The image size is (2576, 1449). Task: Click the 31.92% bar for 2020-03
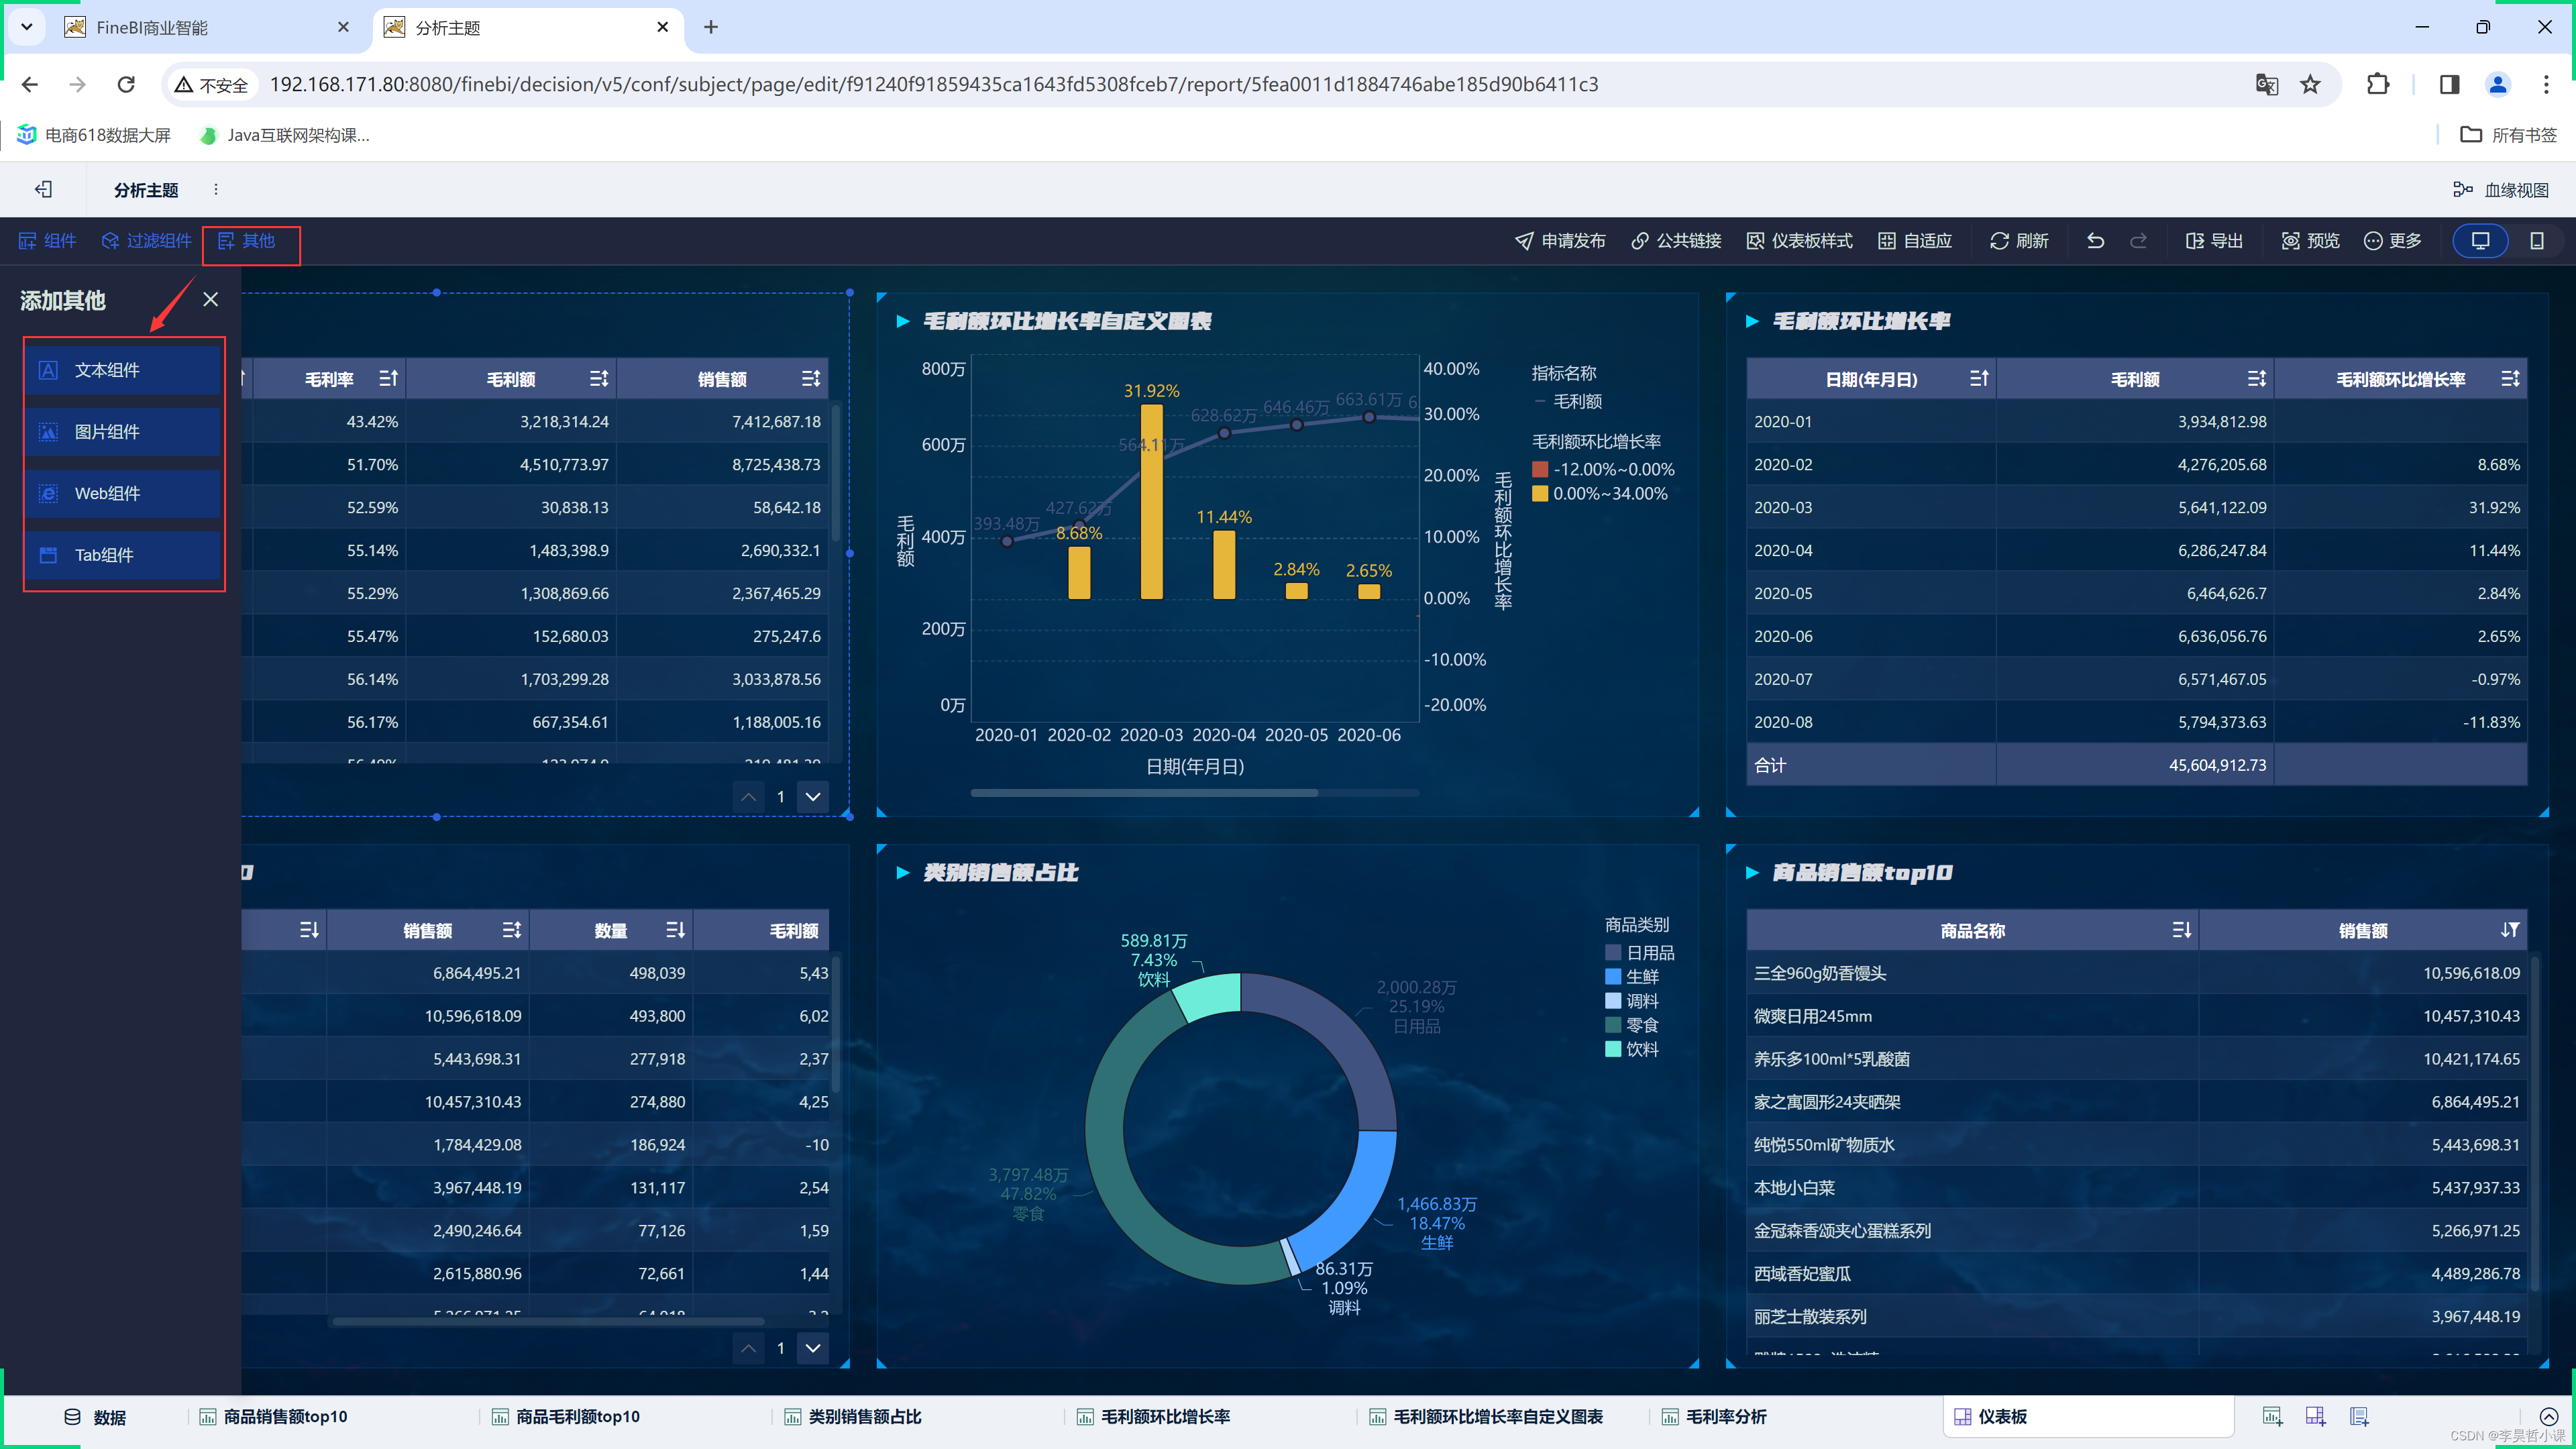tap(1152, 502)
